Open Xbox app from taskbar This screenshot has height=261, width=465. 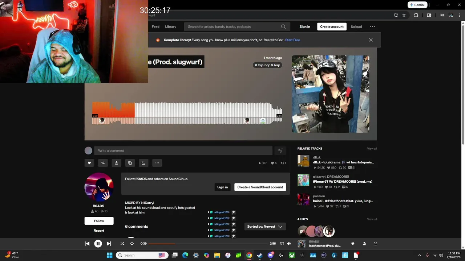coord(292,255)
